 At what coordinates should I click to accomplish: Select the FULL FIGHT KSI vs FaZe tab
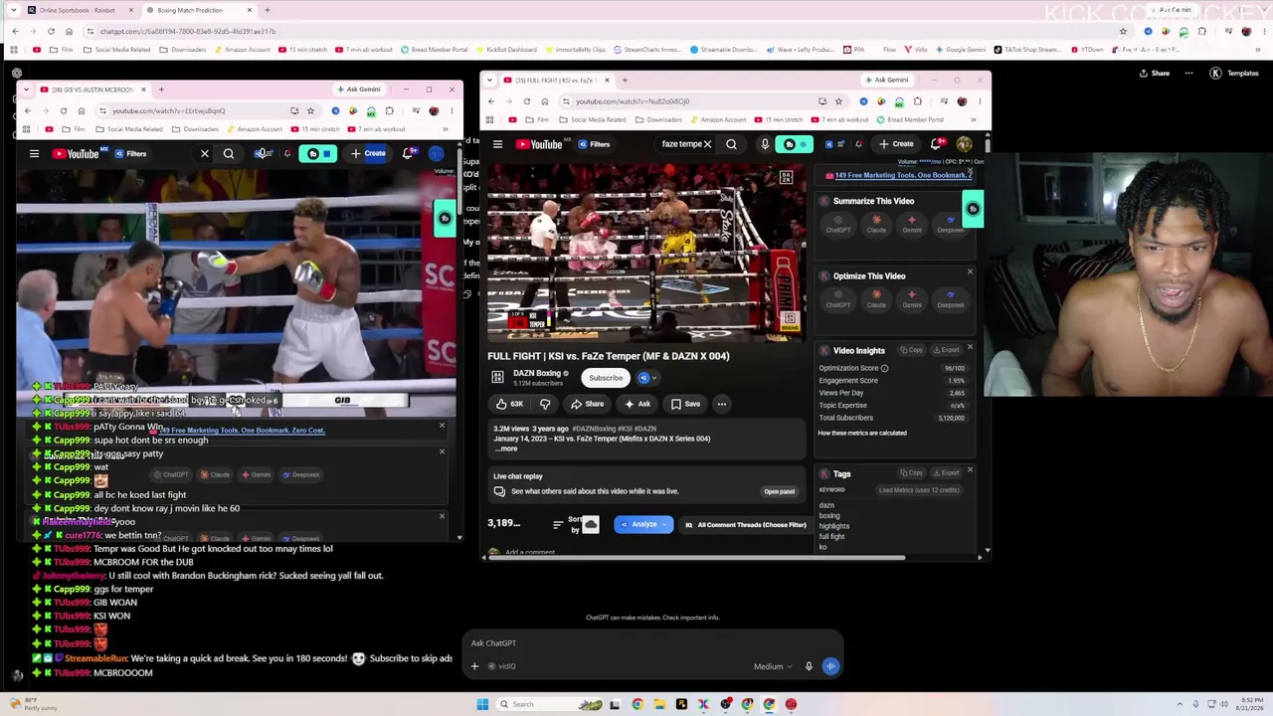click(x=557, y=81)
